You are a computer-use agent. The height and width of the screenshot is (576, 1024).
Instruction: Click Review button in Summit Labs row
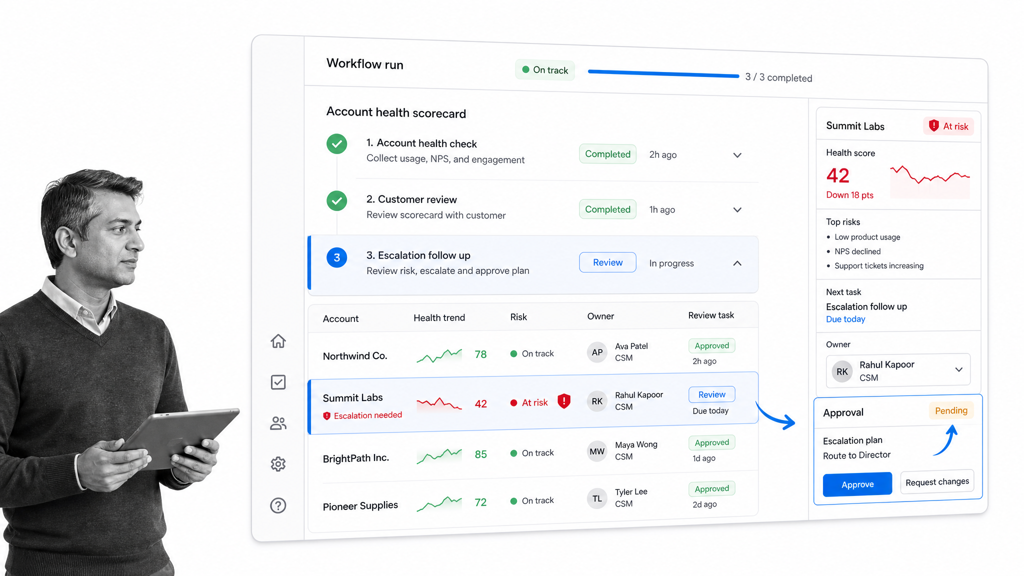click(x=711, y=394)
